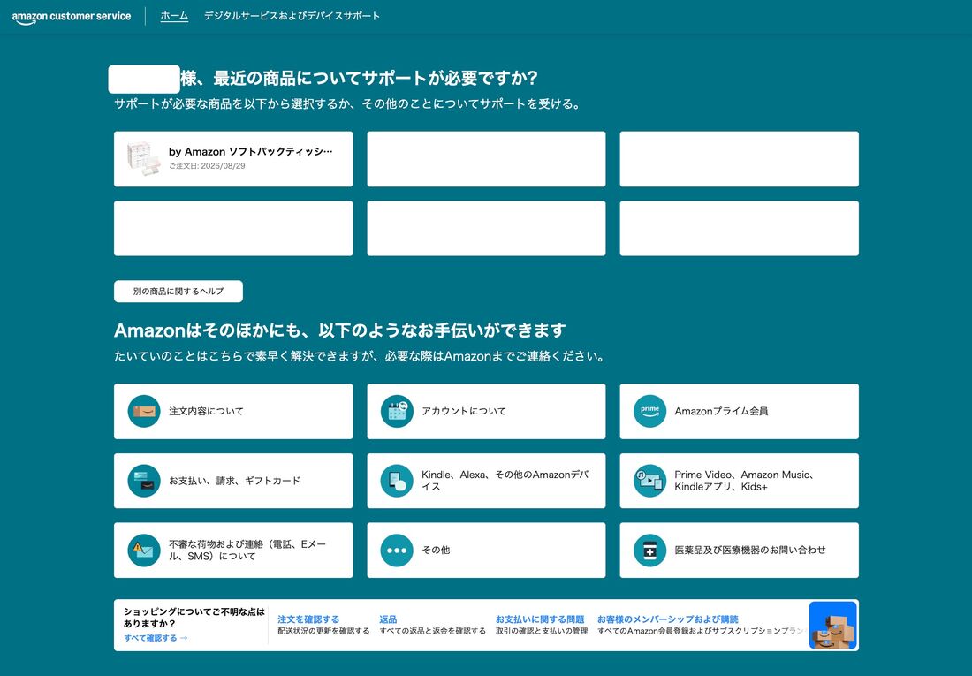Click the 別の商品に関するヘルプ button
This screenshot has width=972, height=676.
click(178, 292)
